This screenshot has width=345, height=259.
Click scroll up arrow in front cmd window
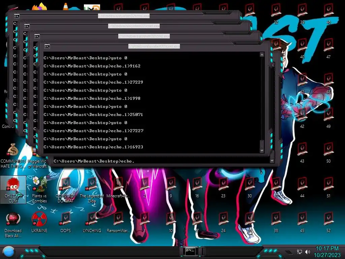[x=262, y=55]
